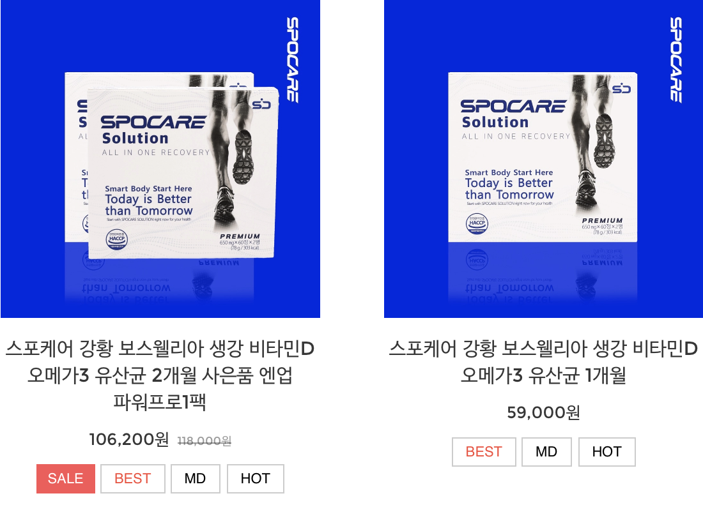Click the SALE badge on first product
The image size is (703, 512).
(x=65, y=478)
